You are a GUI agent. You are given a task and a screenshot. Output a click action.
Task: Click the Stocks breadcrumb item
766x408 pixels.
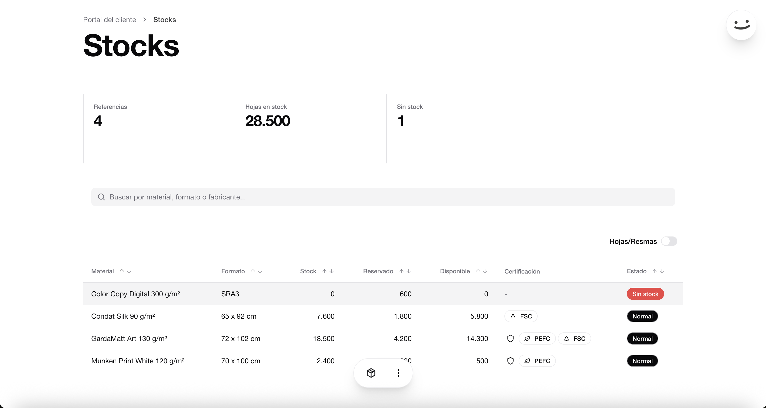click(x=165, y=20)
